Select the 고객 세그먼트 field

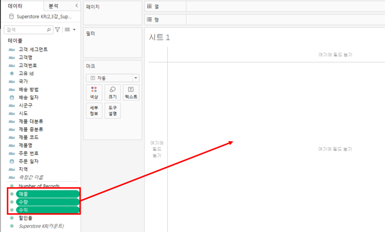(33, 50)
